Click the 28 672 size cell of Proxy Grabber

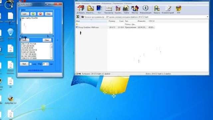pos(112,27)
